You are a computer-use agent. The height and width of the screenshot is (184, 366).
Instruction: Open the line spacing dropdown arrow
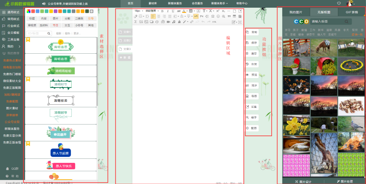[x=178, y=16]
